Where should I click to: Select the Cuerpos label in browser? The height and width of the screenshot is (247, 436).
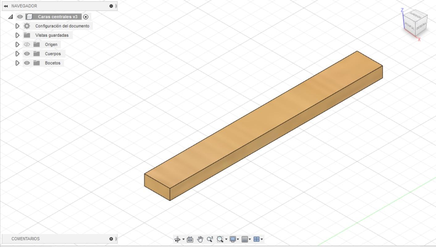coord(53,54)
